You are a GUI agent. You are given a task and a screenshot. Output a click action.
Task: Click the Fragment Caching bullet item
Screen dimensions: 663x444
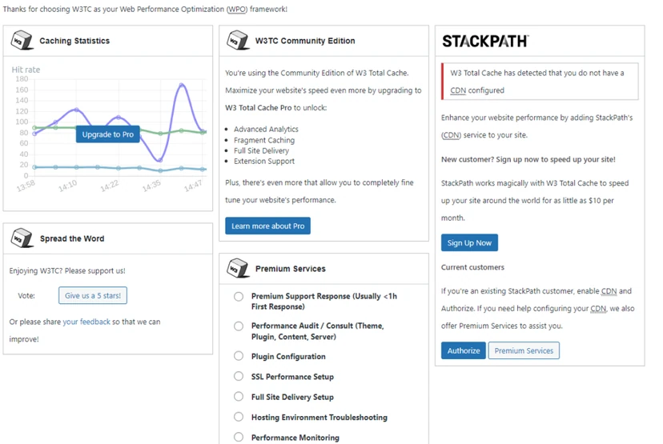264,140
